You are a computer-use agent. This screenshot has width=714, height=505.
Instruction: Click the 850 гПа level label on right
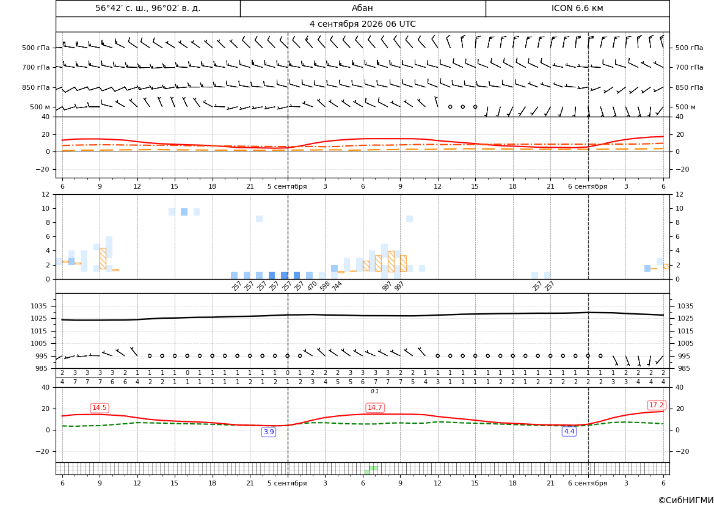point(690,87)
